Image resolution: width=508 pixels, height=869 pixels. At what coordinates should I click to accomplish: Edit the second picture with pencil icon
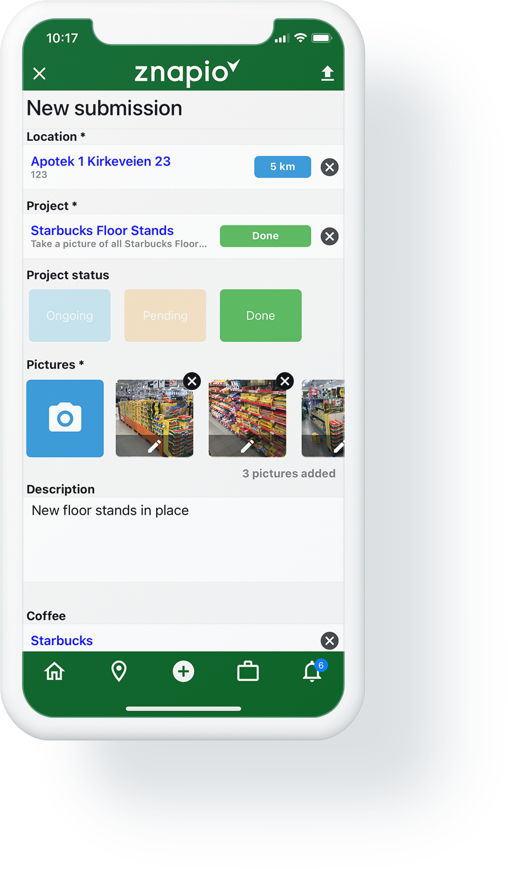[x=247, y=446]
